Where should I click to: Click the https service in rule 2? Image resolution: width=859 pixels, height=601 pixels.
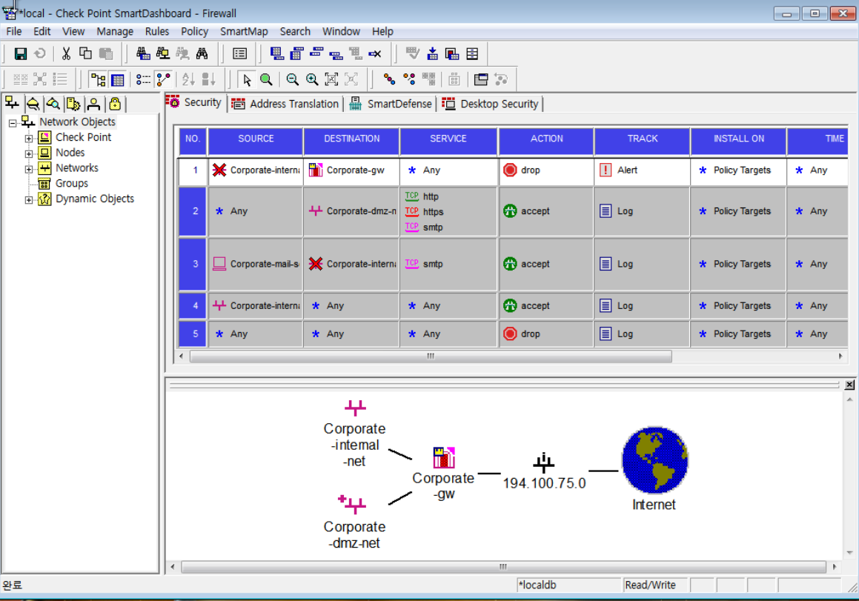coord(425,211)
